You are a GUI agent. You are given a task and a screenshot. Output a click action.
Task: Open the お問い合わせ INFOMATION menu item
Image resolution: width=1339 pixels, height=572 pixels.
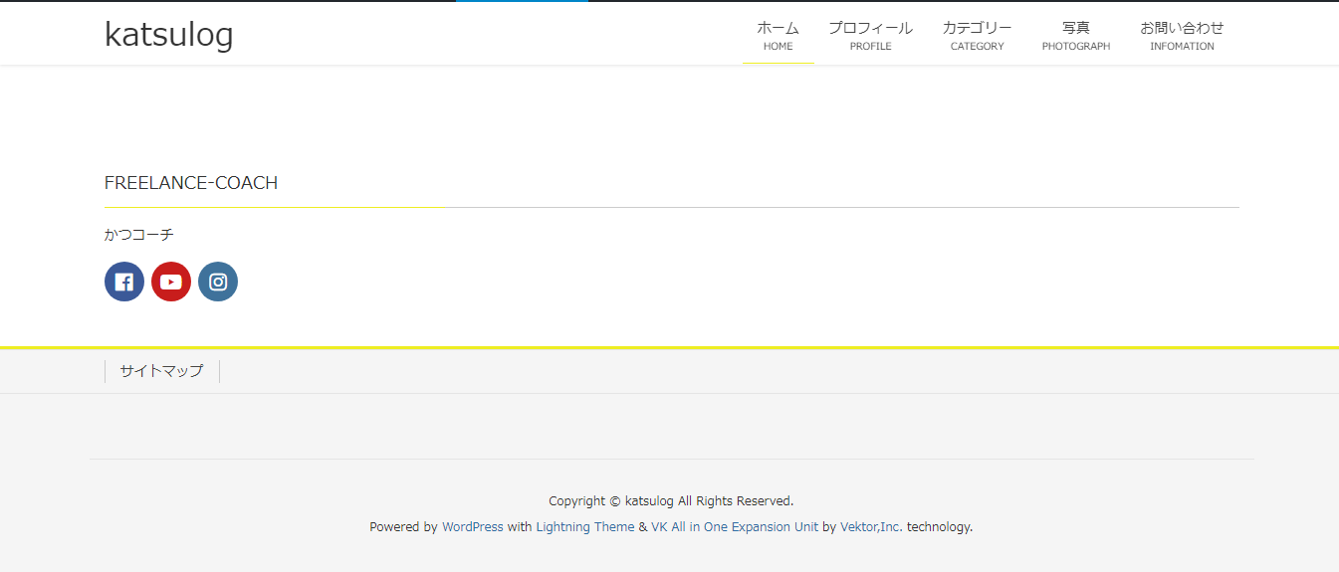coord(1182,36)
